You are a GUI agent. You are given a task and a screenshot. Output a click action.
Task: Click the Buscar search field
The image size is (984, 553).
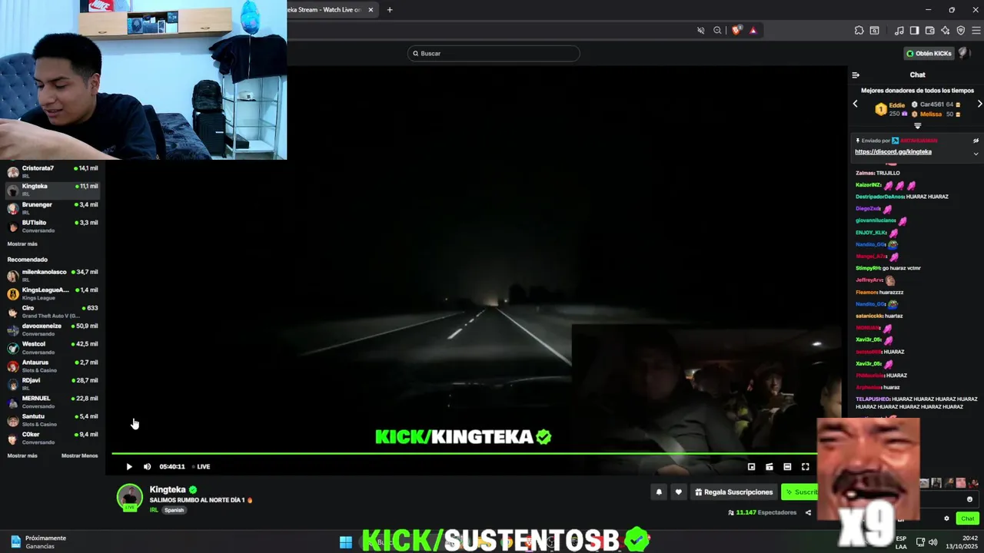(x=494, y=54)
